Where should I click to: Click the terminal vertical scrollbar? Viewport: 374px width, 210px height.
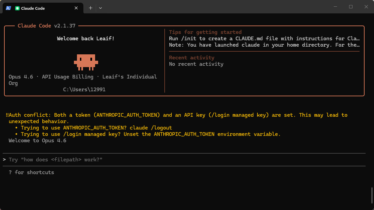[372, 195]
